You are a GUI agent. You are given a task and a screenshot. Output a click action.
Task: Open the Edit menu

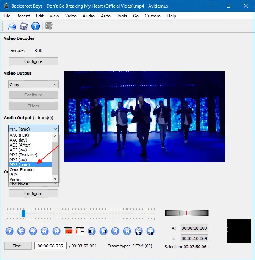(x=40, y=16)
